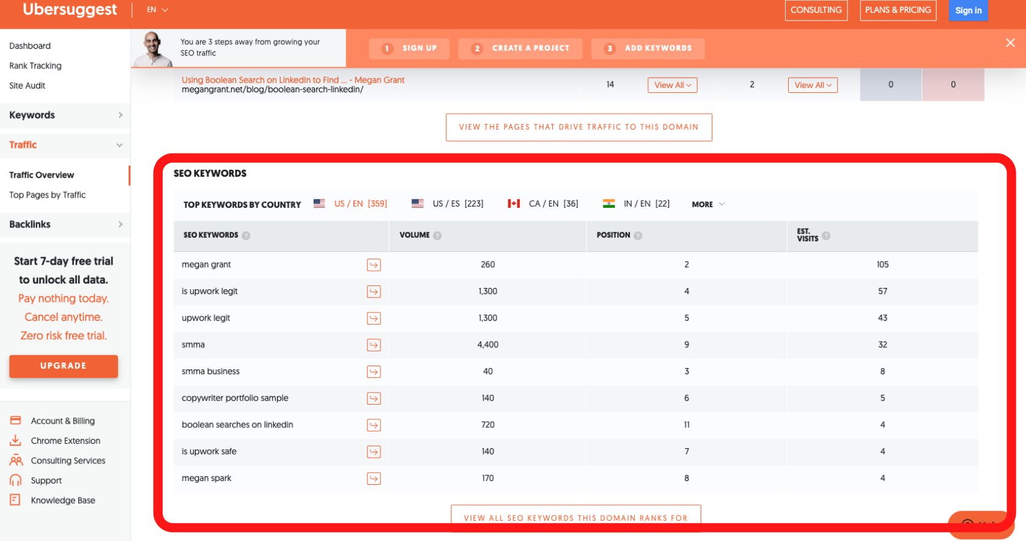The image size is (1026, 541).
Task: Click the CONSULTING button
Action: tap(816, 10)
